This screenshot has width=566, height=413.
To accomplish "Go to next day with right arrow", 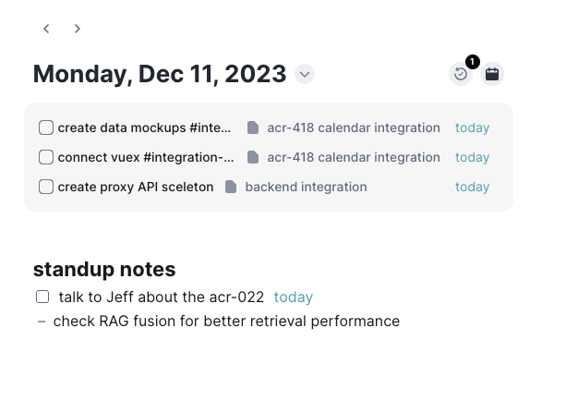I will click(x=77, y=29).
